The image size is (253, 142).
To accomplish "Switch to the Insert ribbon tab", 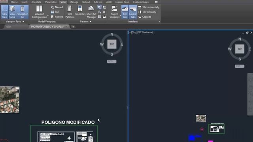I will [x=25, y=2].
